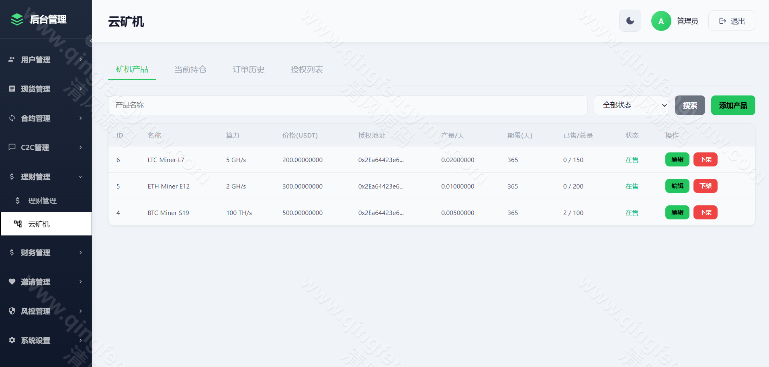
Task: Click the logout arrow icon
Action: coord(723,21)
